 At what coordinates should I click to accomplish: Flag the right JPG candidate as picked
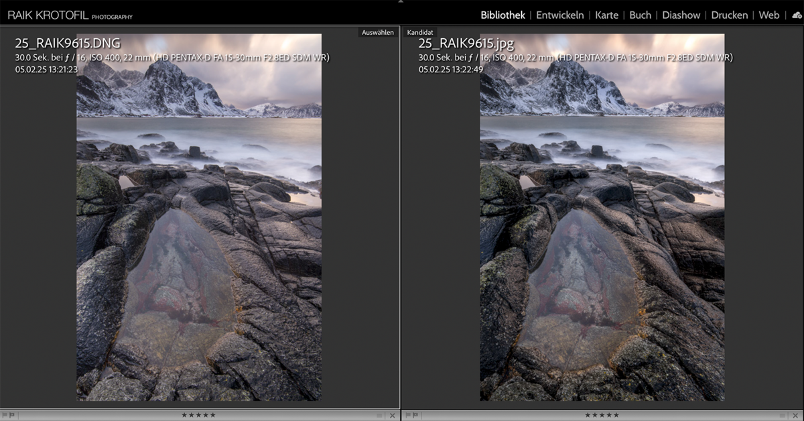tap(408, 416)
